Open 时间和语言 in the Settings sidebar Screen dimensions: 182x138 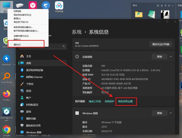[43, 105]
